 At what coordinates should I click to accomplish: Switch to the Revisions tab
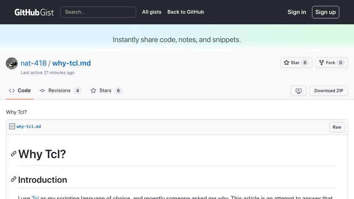pyautogui.click(x=60, y=91)
